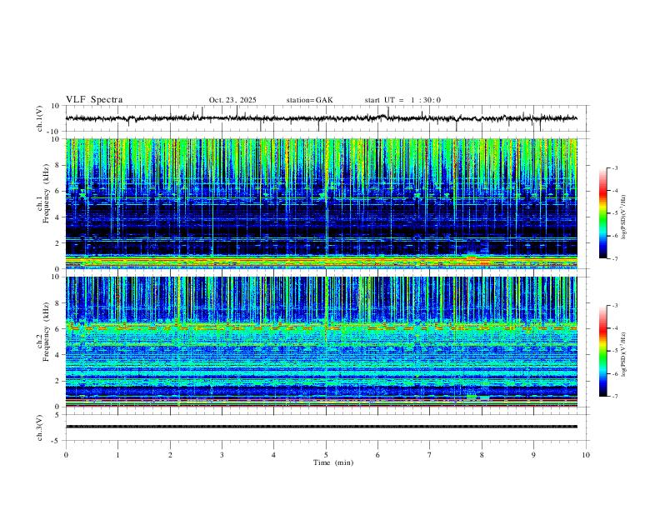Click the ch.1 color scale bar
Screen dimensions: 660x510
click(x=602, y=213)
